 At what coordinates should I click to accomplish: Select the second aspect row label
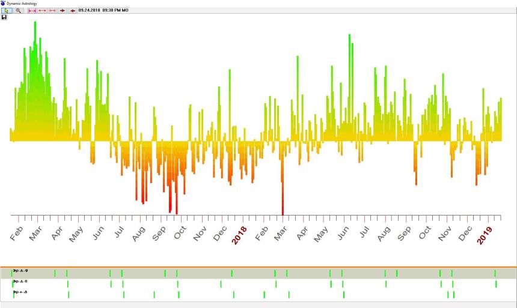[x=20, y=281]
